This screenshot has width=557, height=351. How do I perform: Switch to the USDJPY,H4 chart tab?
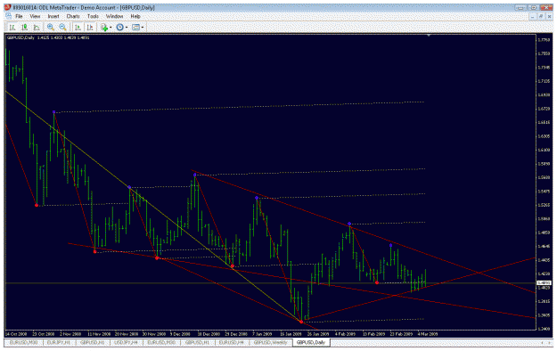(x=127, y=343)
